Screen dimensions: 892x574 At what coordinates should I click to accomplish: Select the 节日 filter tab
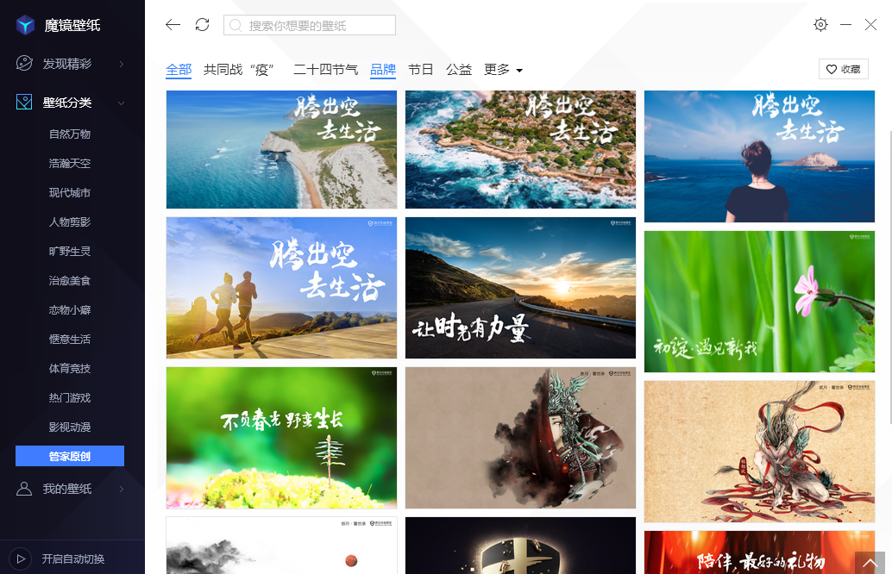(x=421, y=70)
